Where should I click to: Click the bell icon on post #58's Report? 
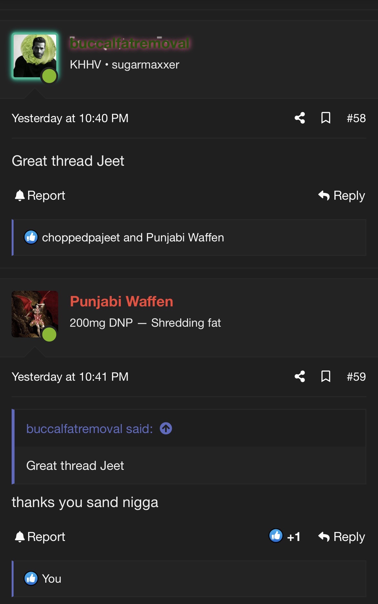(20, 196)
